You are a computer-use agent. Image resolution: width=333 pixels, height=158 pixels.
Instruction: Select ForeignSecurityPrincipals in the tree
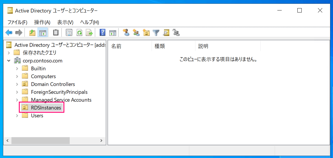coord(59,92)
